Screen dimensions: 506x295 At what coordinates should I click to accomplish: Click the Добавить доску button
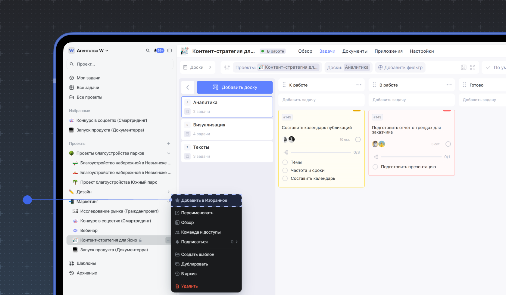click(235, 87)
